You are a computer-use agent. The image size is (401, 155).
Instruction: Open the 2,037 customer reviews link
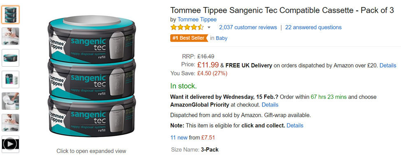[248, 28]
